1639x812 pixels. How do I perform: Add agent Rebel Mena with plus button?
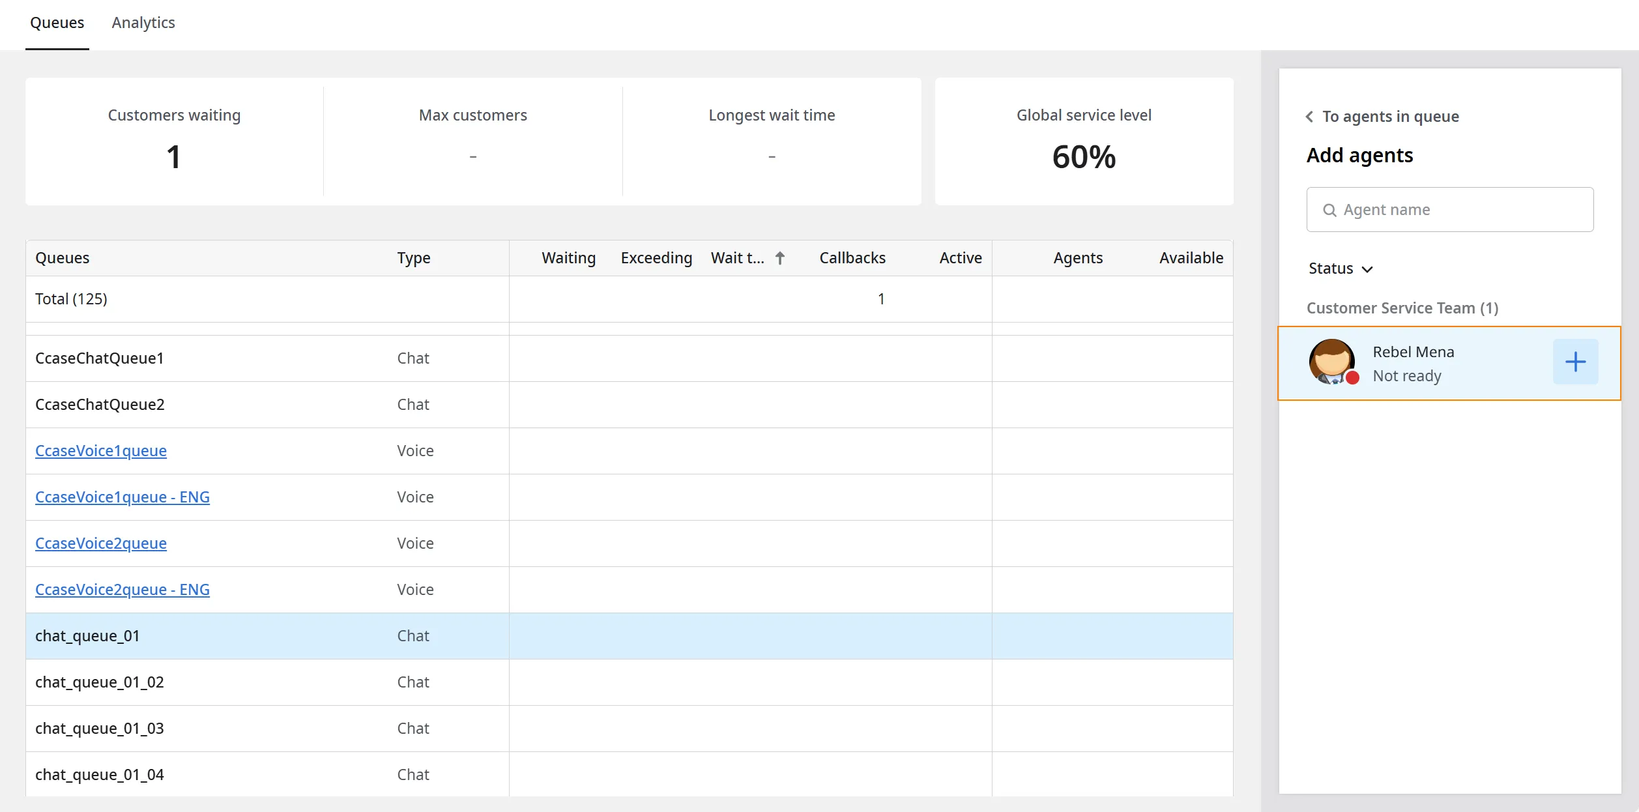coord(1575,362)
